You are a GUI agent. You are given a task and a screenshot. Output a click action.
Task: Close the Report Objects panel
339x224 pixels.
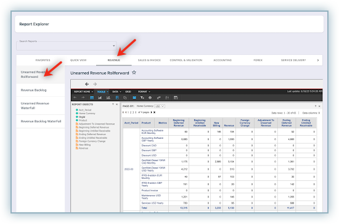117,104
